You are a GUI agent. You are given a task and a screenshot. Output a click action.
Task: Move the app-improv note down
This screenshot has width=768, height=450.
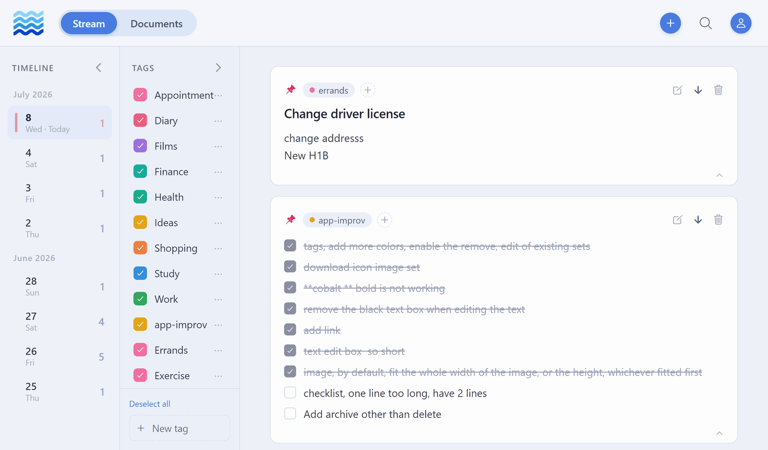click(x=698, y=220)
